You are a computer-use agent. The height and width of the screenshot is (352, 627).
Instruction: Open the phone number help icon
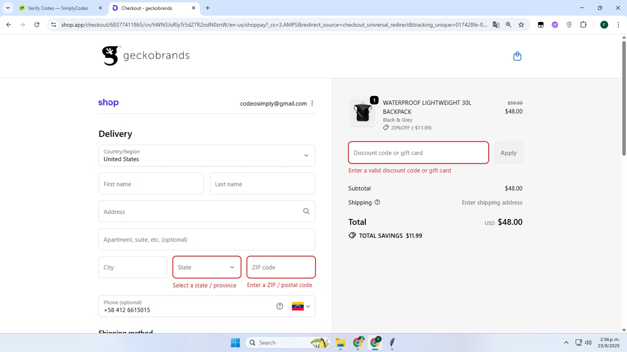point(280,306)
